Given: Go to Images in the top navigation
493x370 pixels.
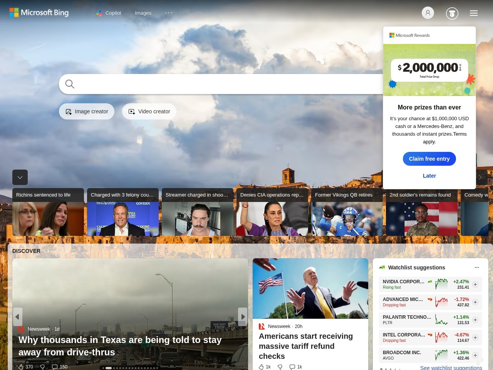Looking at the screenshot, I should point(143,13).
